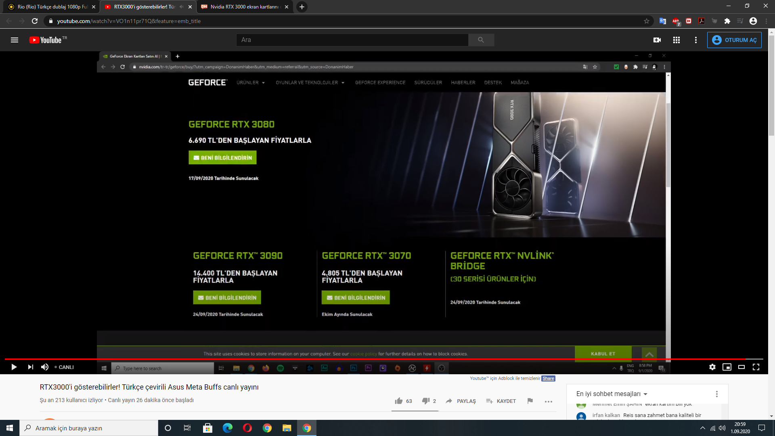Screen dimensions: 775x436
Task: Seek on the red video progress bar
Action: coord(383,358)
